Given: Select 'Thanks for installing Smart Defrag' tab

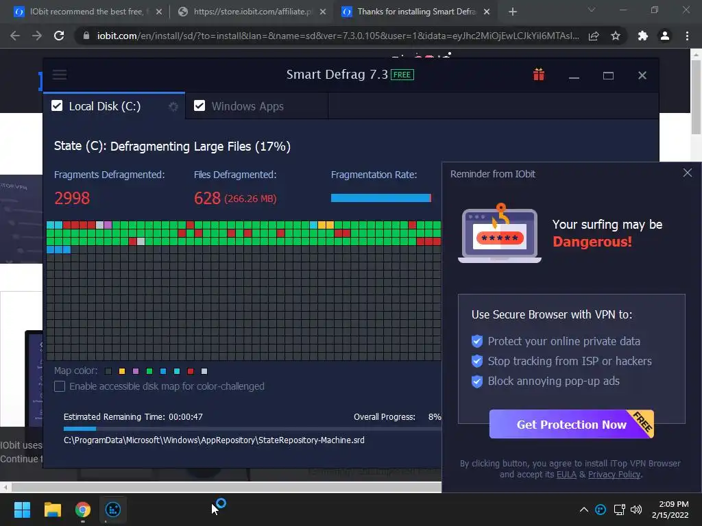Looking at the screenshot, I should [417, 12].
